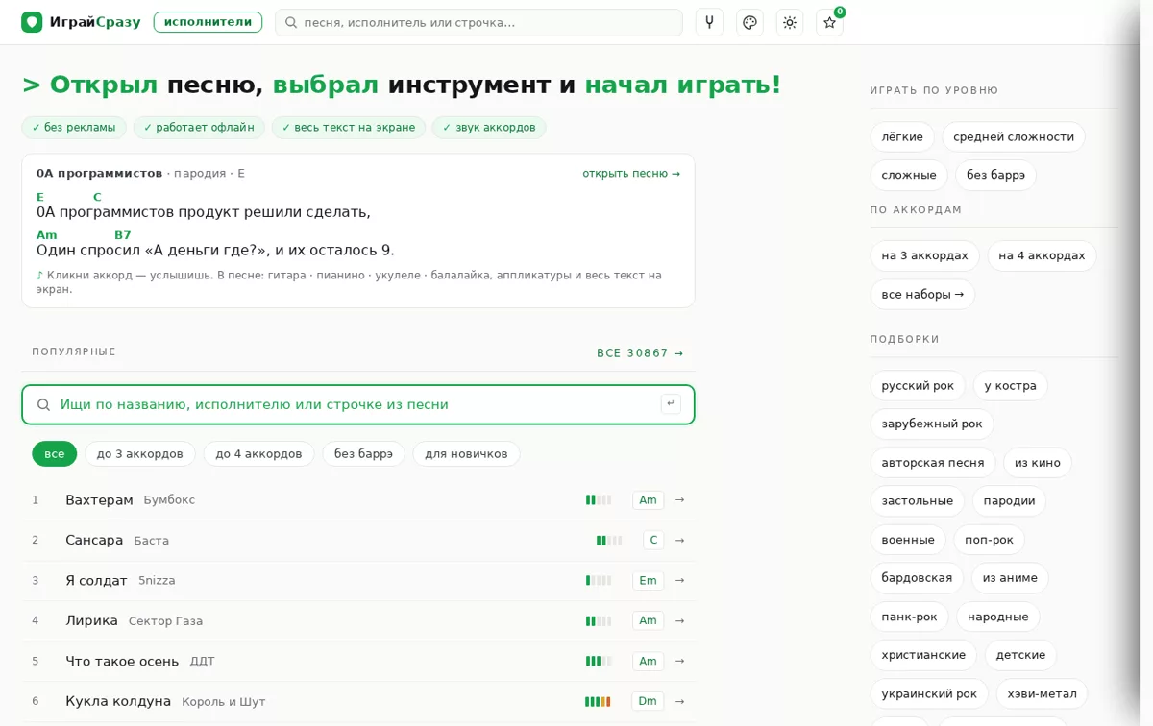Select the для новичков filter

coord(466,454)
